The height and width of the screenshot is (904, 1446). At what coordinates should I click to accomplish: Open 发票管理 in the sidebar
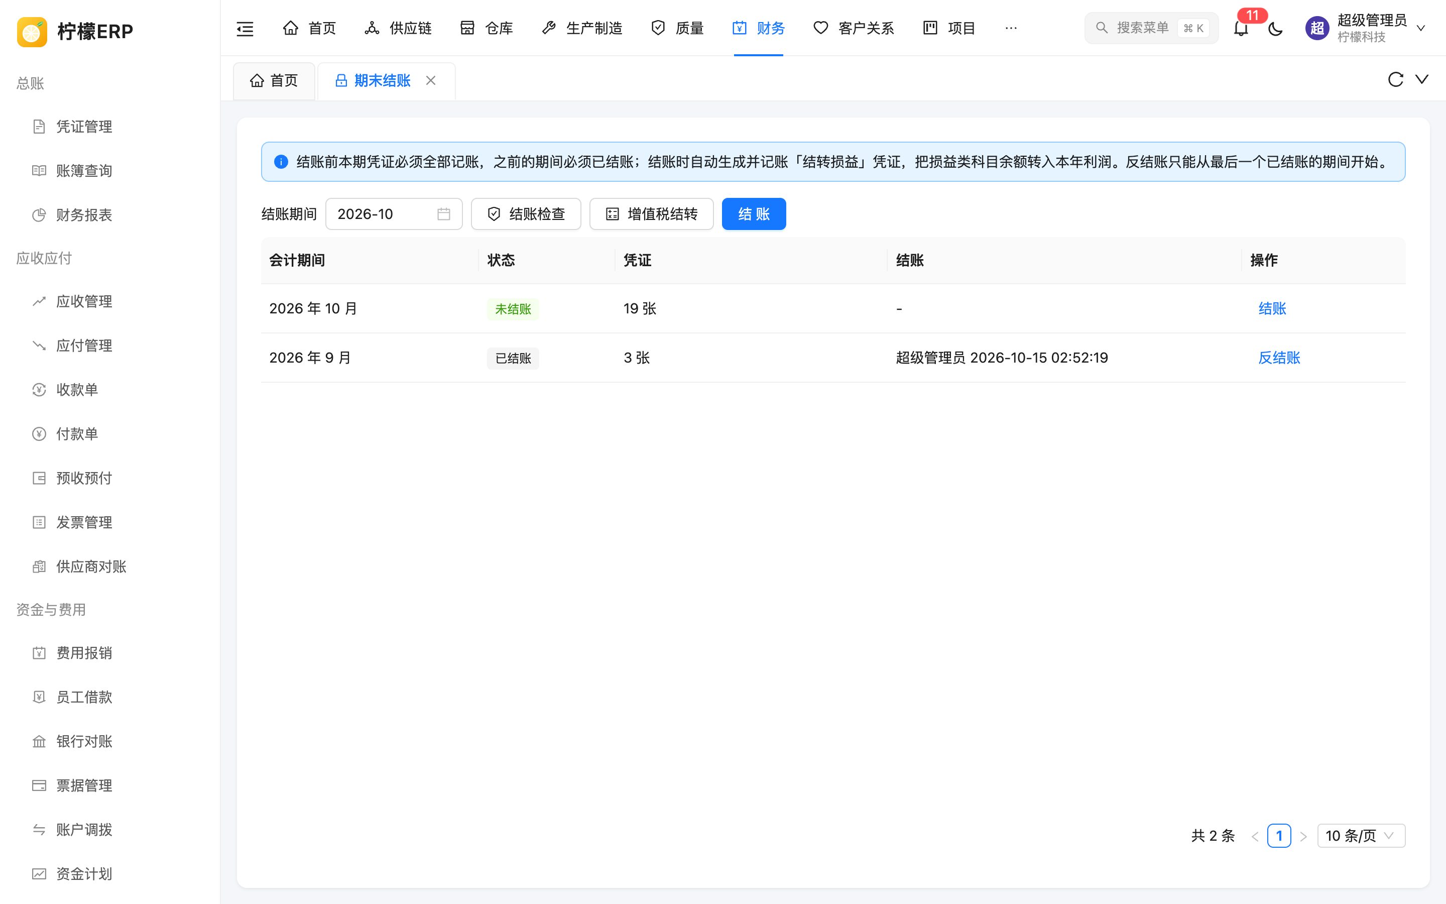[x=110, y=522]
